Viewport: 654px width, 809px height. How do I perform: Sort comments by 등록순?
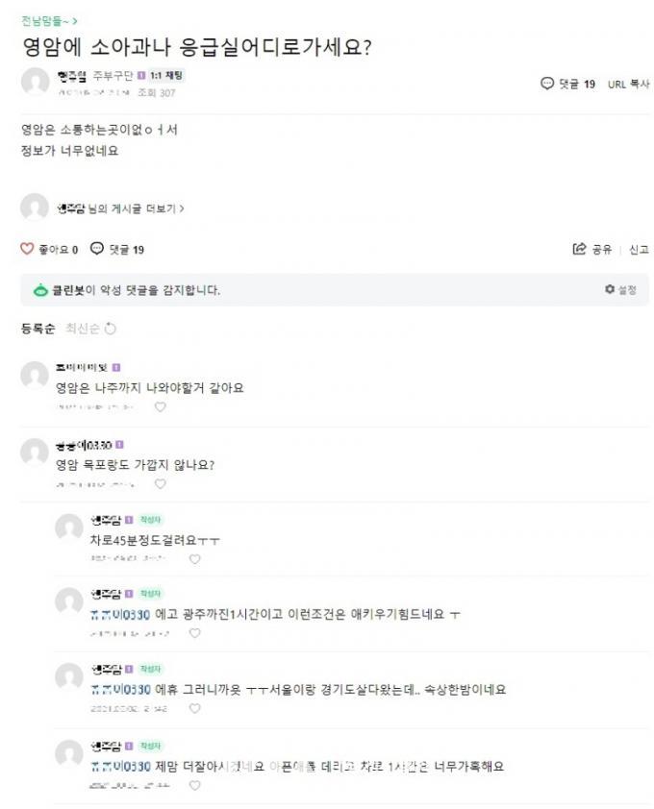click(x=38, y=329)
